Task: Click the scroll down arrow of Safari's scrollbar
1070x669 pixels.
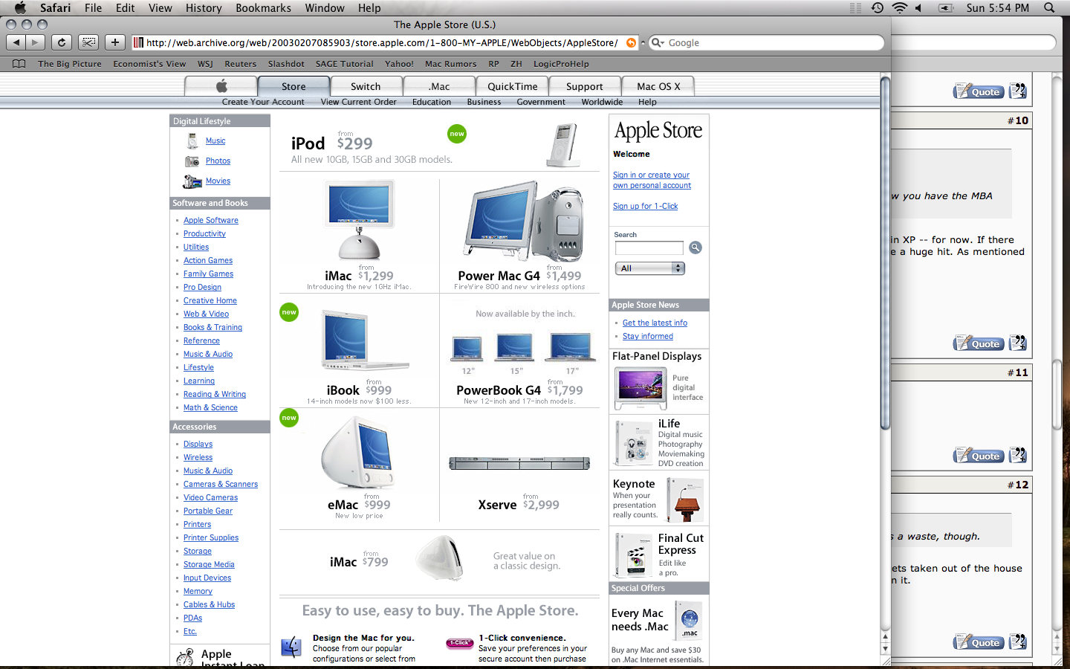Action: [885, 649]
